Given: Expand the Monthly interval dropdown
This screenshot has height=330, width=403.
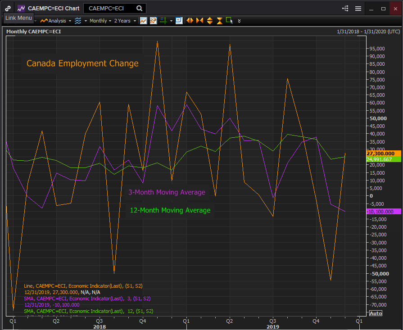Looking at the screenshot, I should pos(100,21).
